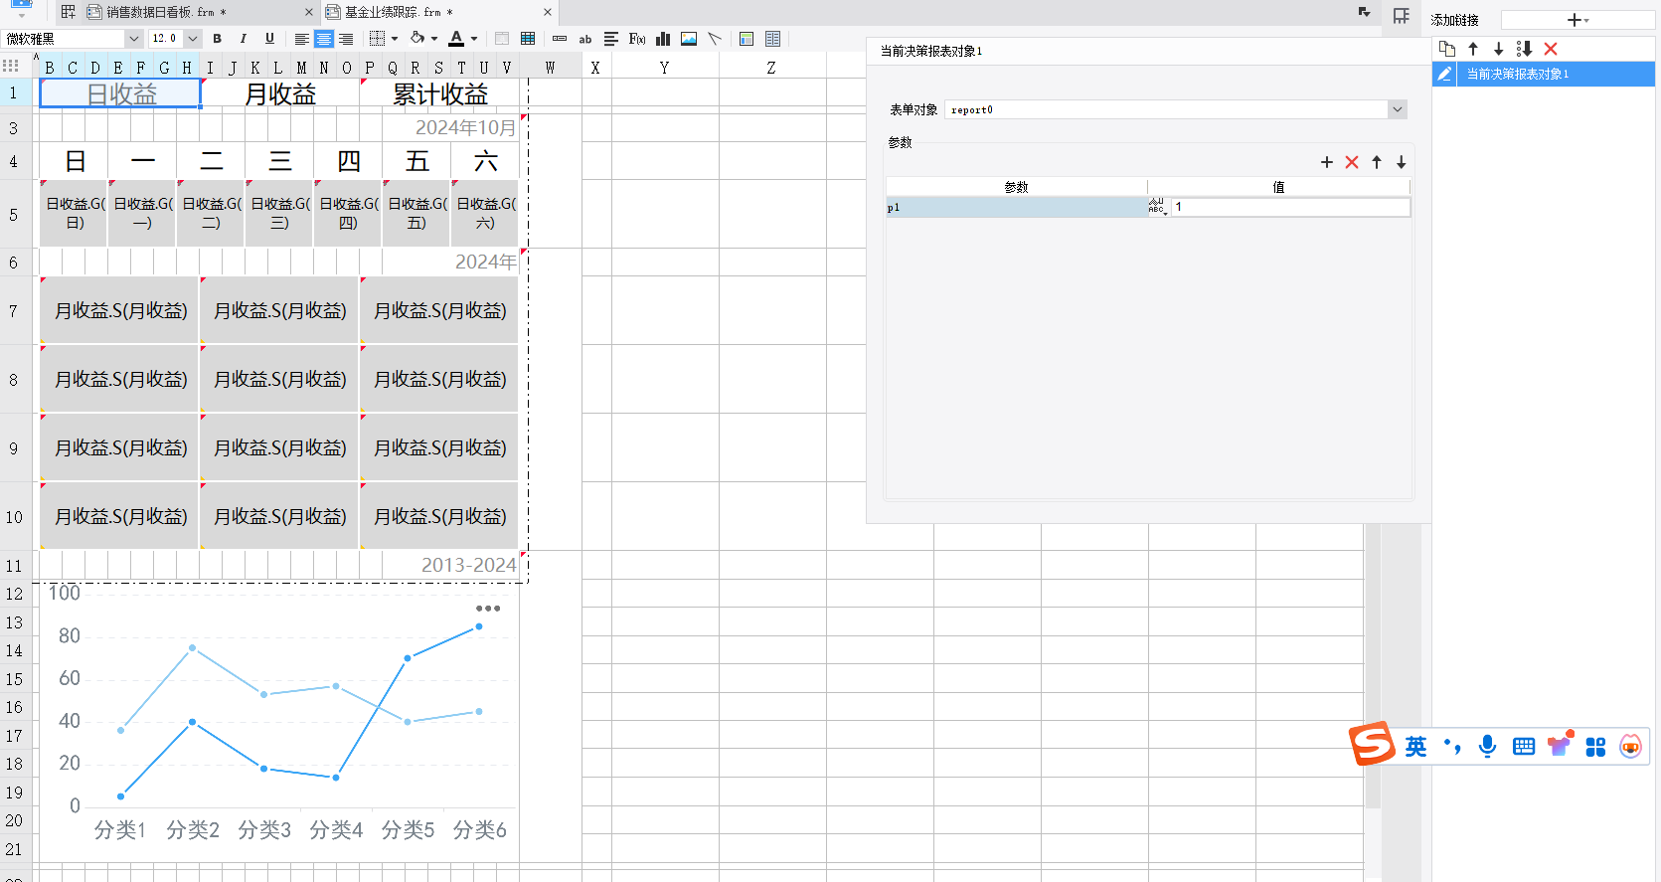Select the 2024年10月 cell
Screen dimensions: 1661x882
[465, 127]
